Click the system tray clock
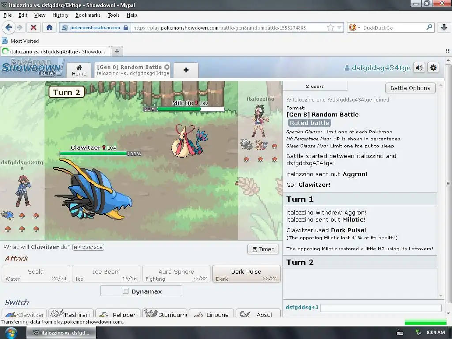This screenshot has height=339, width=452. click(436, 332)
